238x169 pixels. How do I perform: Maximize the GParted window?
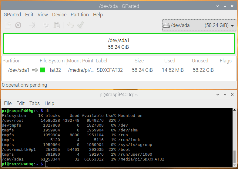[225, 6]
